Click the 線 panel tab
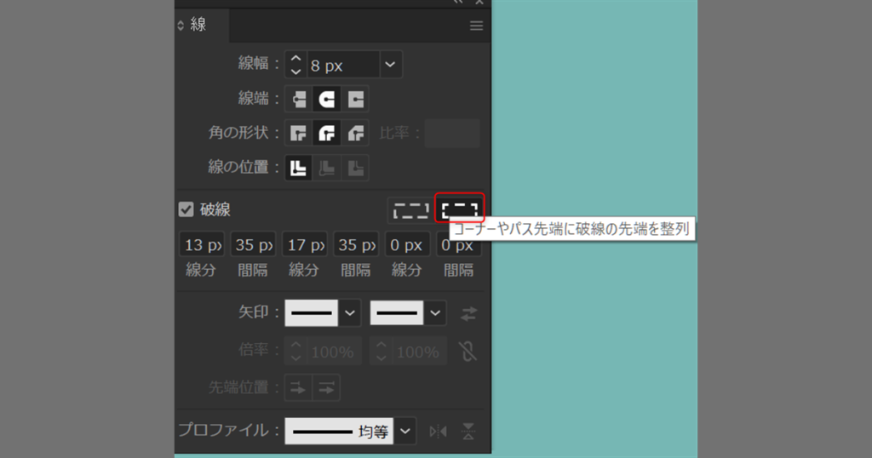The height and width of the screenshot is (458, 872). 198,26
